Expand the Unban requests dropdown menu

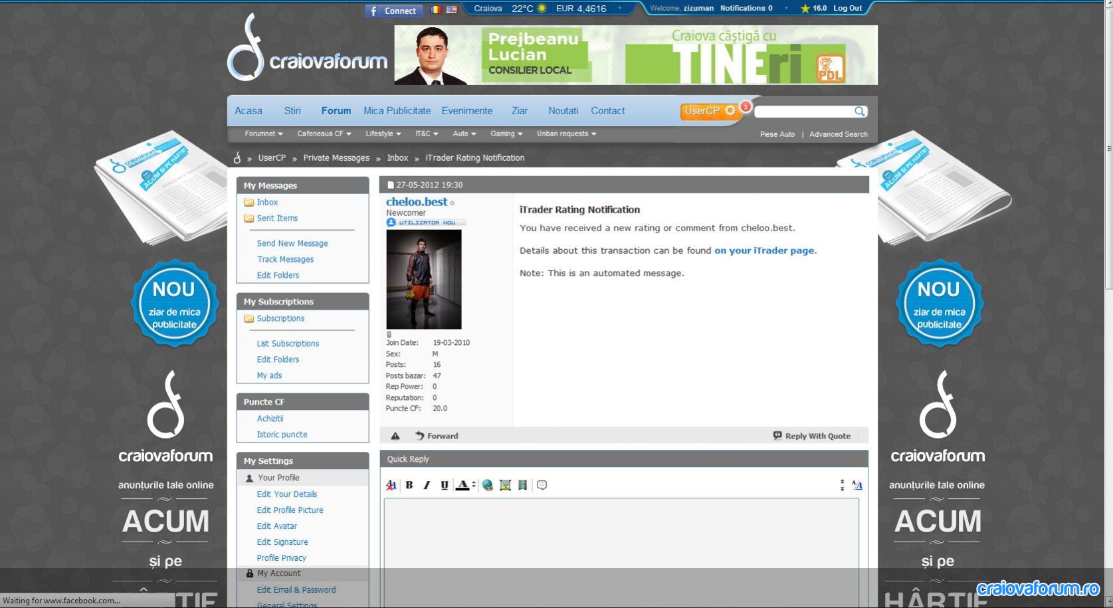click(x=567, y=134)
